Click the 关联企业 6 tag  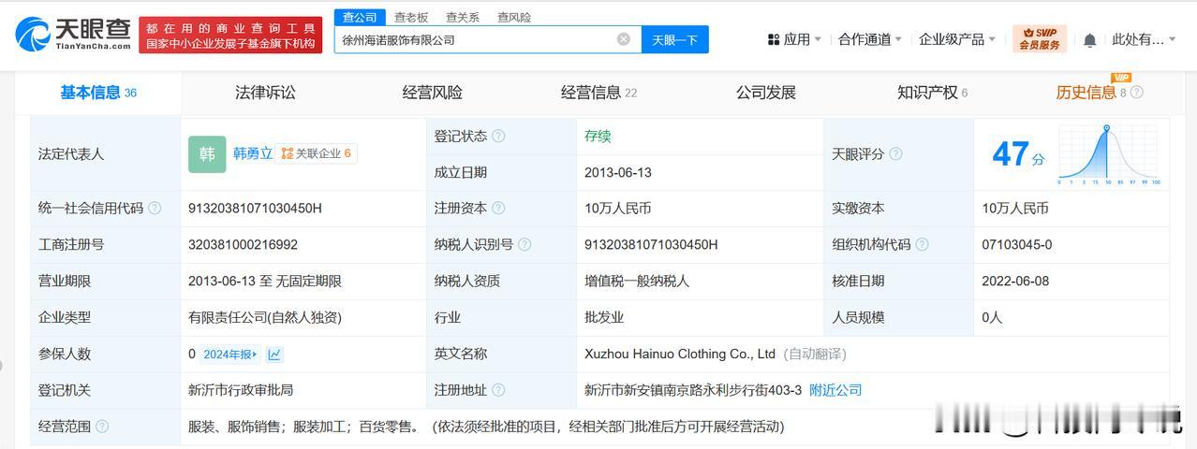[317, 153]
